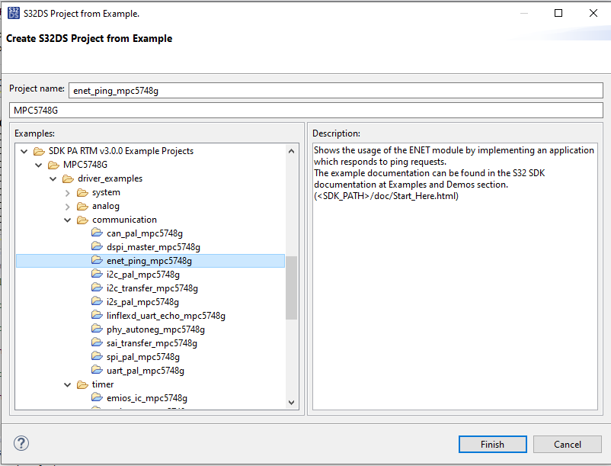Click the can_pal_mpc5748g project icon

(x=97, y=233)
